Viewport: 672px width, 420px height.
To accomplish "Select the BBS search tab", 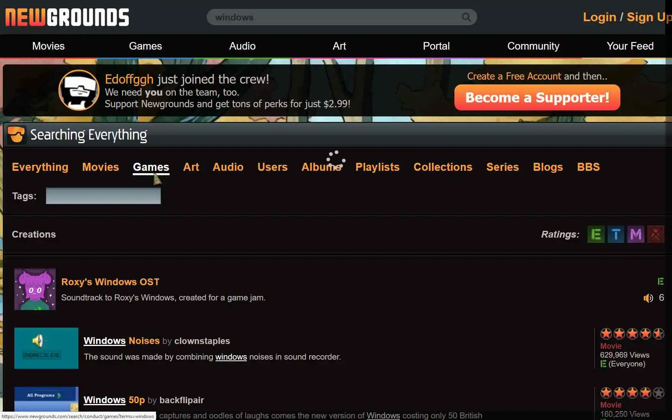I will point(588,167).
